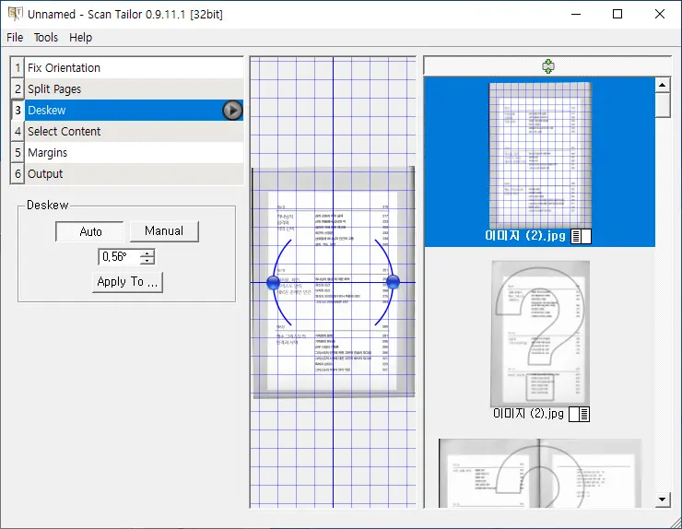Viewport: 682px width, 529px height.
Task: Click the right-page icon beside the second thumbnail
Action: tap(581, 414)
